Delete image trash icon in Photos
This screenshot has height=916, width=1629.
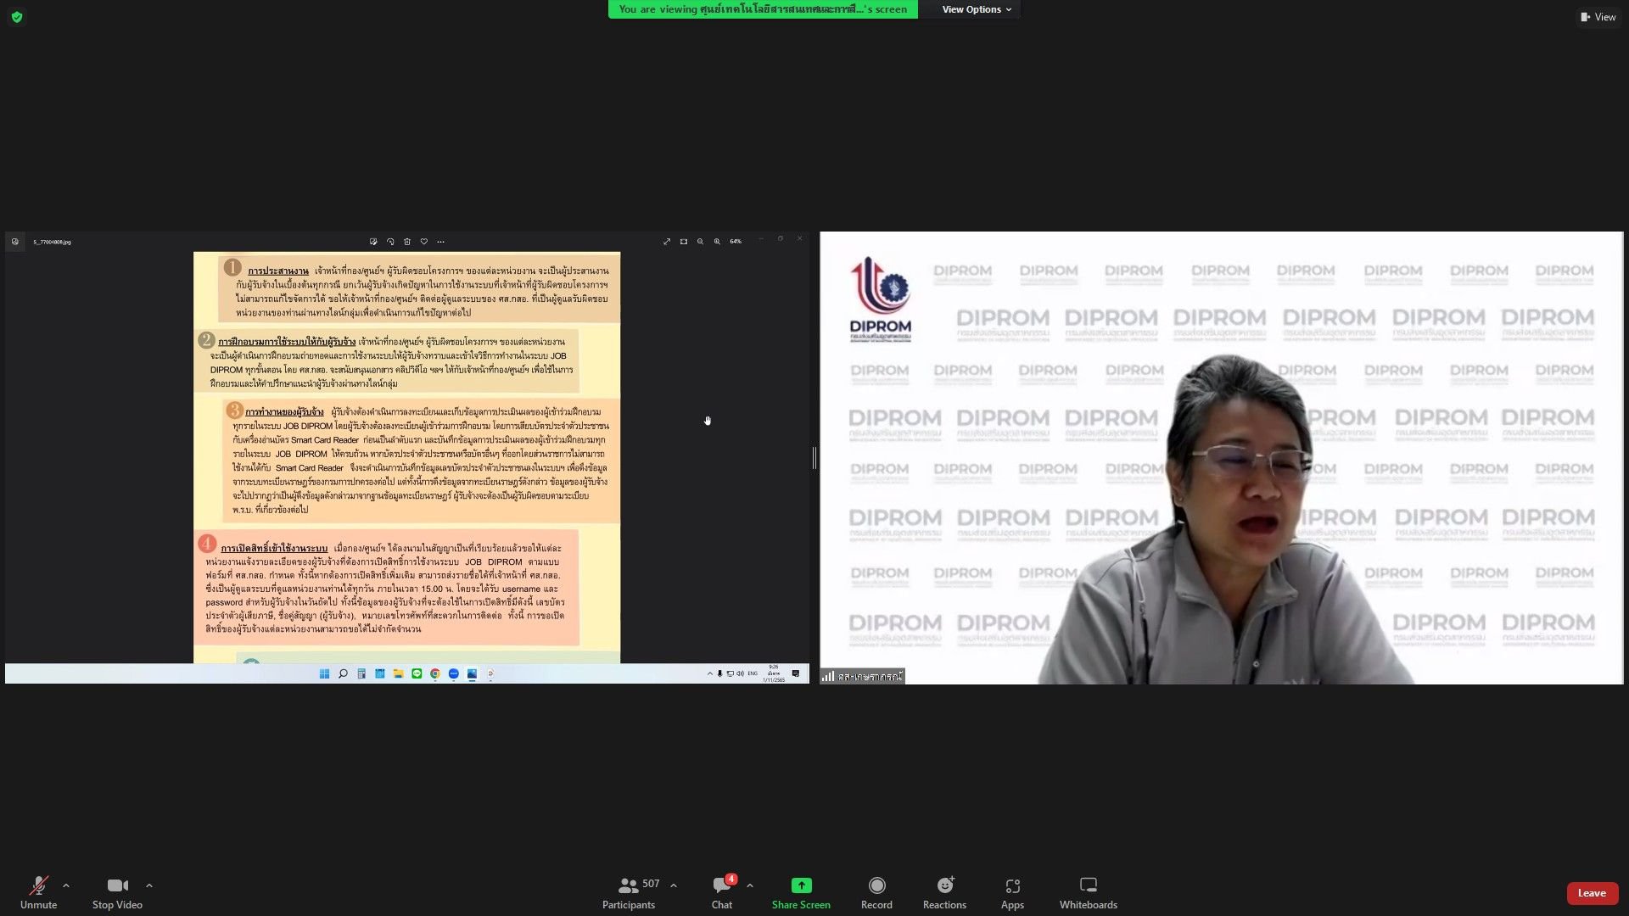click(407, 242)
